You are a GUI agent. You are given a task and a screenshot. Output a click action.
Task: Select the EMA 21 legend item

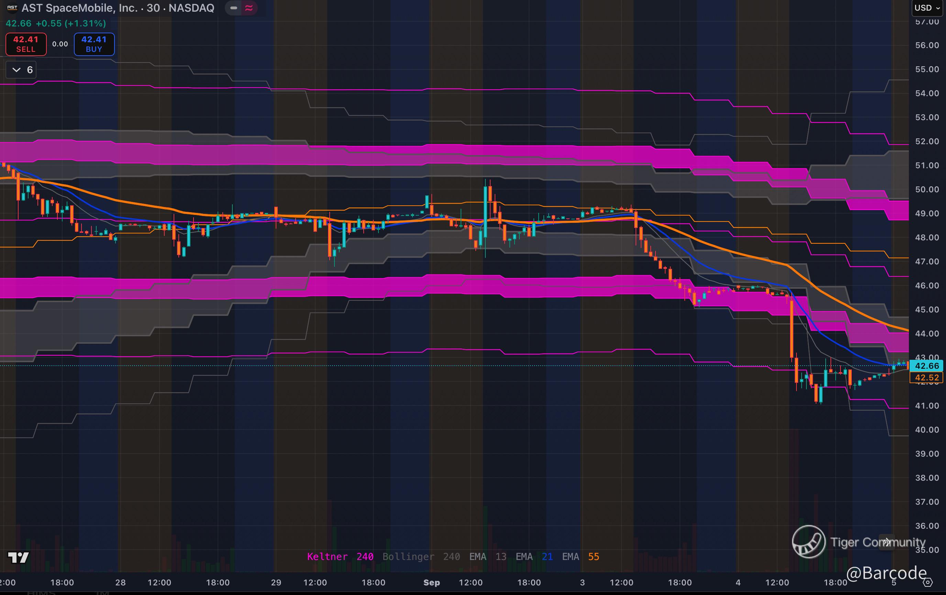click(x=534, y=557)
